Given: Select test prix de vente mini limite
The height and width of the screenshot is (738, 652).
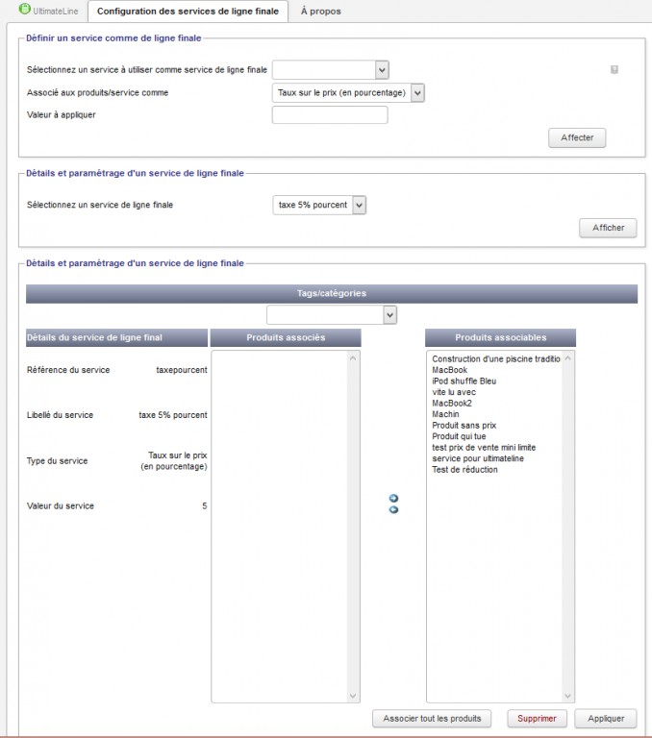Looking at the screenshot, I should (x=484, y=448).
